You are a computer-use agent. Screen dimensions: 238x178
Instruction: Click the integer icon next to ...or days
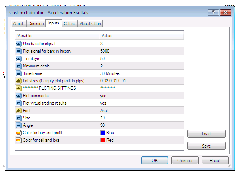tap(18, 59)
